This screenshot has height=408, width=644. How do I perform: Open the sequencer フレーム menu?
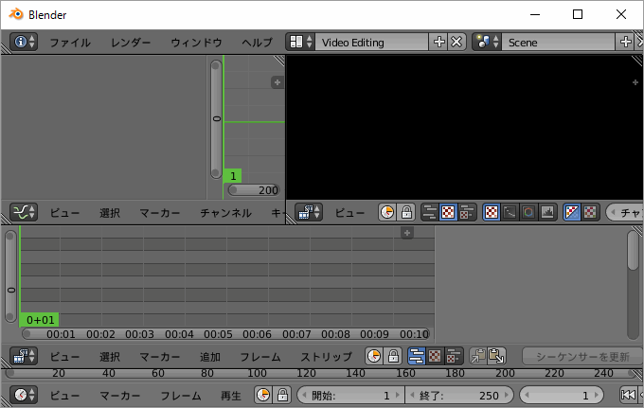point(260,356)
